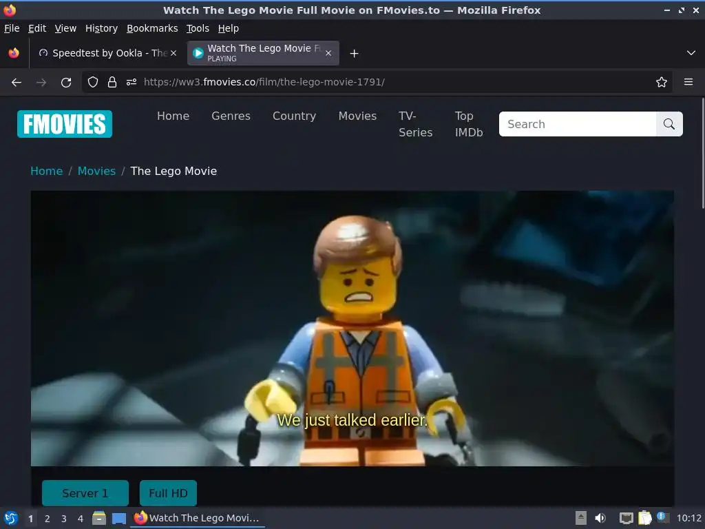Image resolution: width=705 pixels, height=529 pixels.
Task: Switch to workspace 4
Action: [x=81, y=519]
